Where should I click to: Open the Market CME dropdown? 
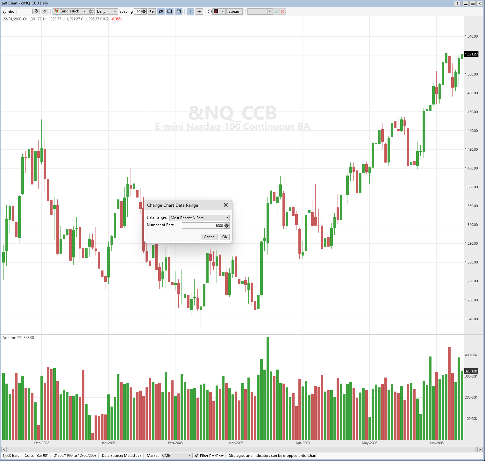tap(177, 456)
